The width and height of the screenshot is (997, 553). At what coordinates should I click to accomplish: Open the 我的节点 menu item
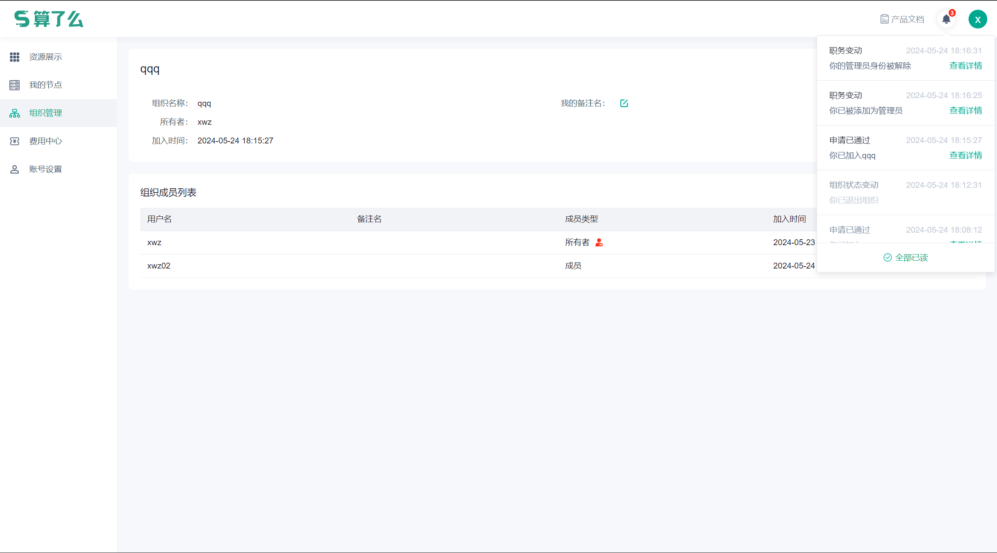(46, 85)
